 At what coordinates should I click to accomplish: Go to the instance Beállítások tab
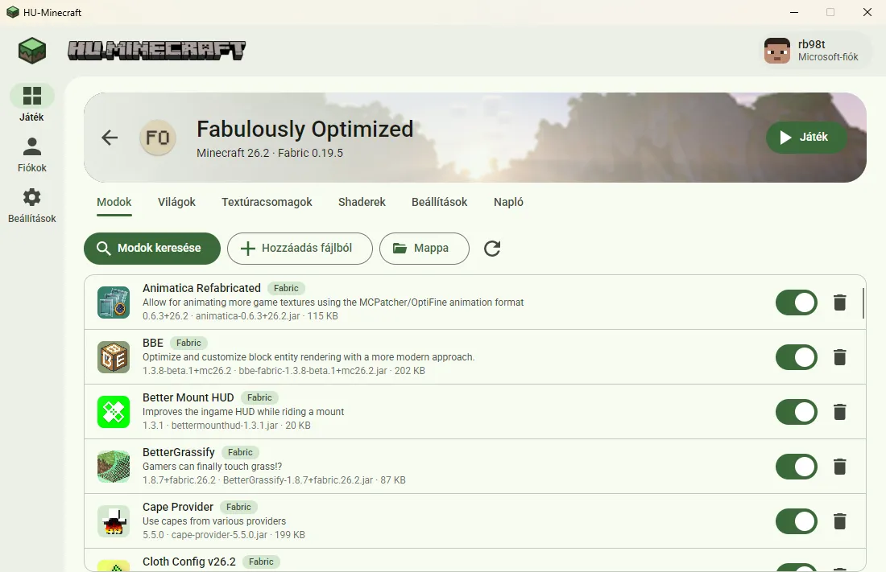pyautogui.click(x=440, y=202)
